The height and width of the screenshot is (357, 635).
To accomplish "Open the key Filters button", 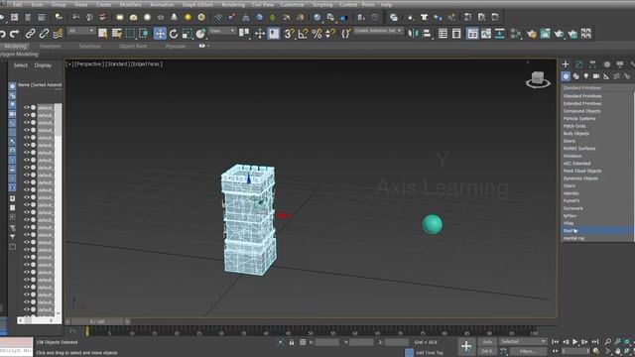I will point(527,351).
